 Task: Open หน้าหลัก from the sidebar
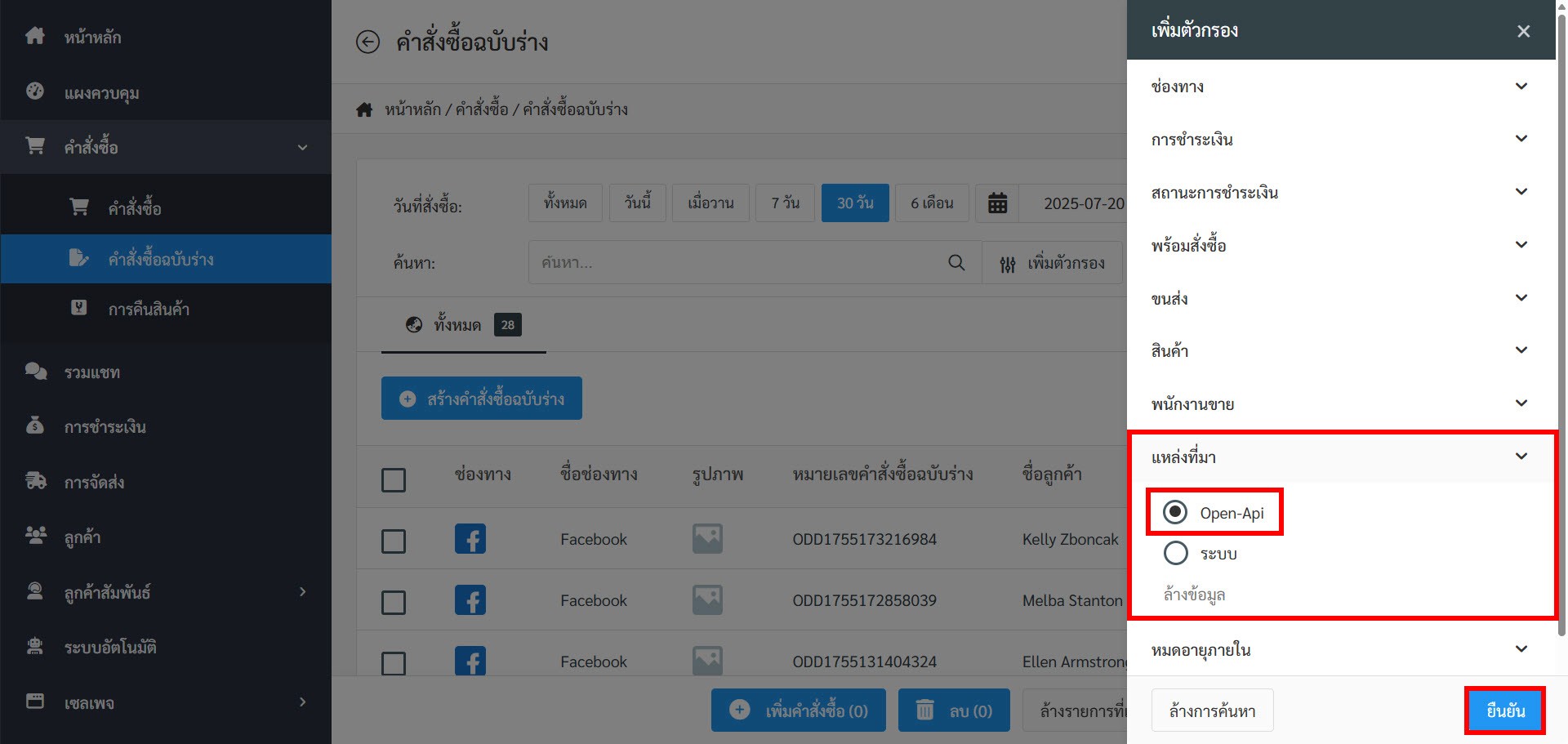click(x=166, y=37)
